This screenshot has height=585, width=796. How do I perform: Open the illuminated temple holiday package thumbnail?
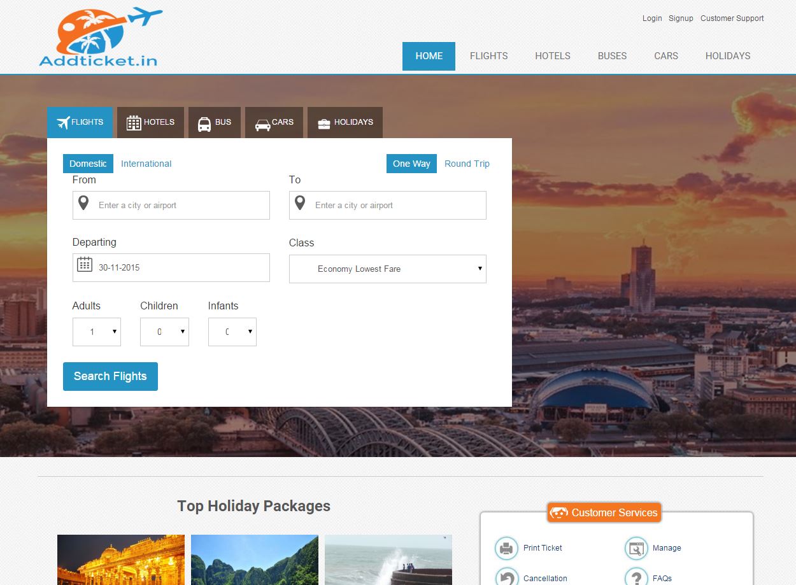coord(121,560)
